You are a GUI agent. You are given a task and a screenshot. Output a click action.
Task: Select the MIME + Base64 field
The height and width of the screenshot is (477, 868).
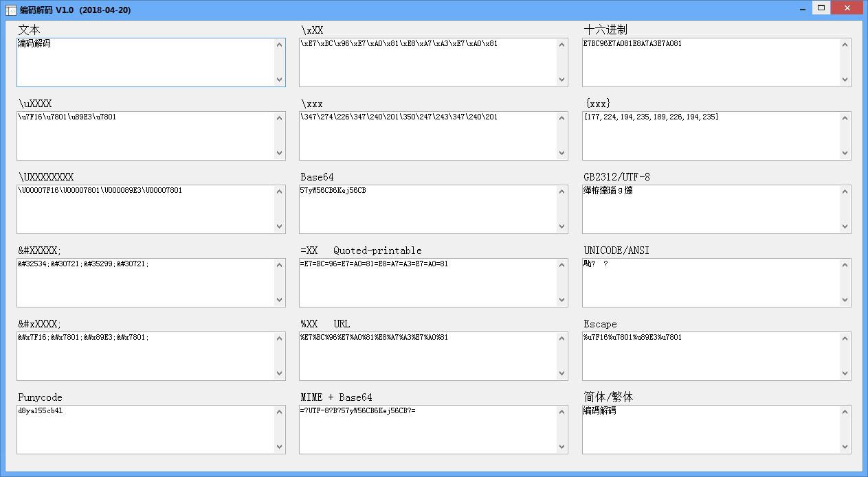[427, 430]
